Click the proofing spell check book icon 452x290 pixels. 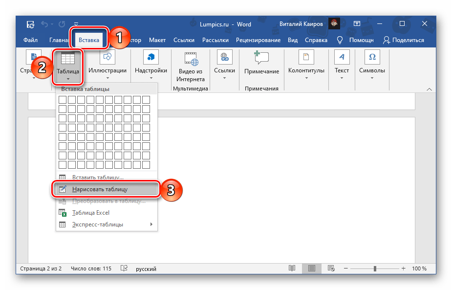124,268
